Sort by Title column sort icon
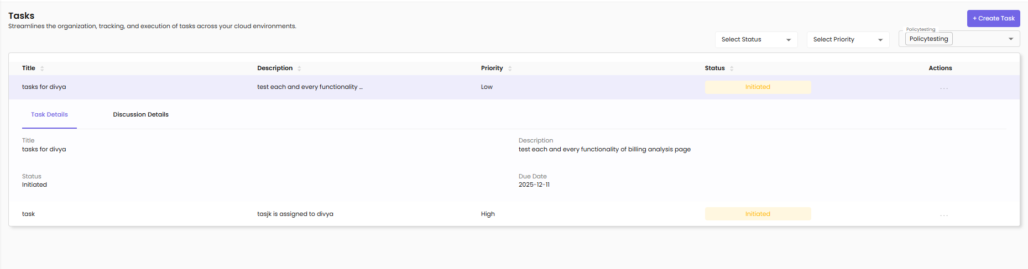 pyautogui.click(x=42, y=68)
